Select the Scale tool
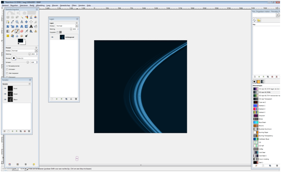Viewport: 281px width, 172px height. (x=12, y=27)
